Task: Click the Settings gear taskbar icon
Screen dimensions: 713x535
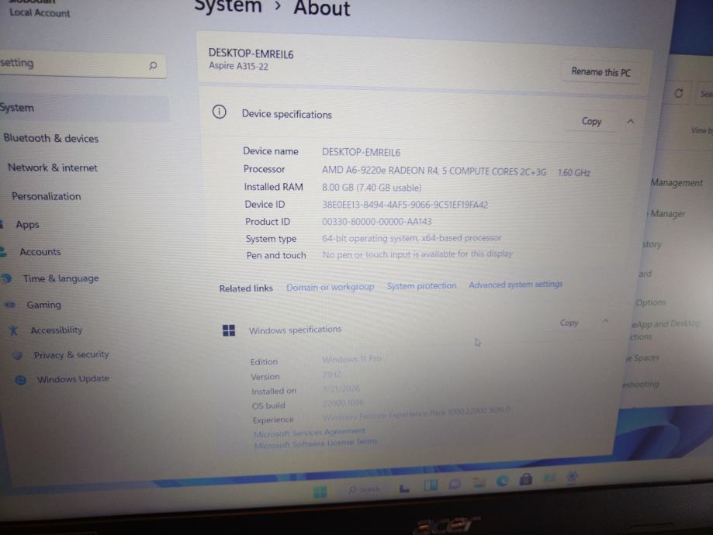Action: point(572,476)
